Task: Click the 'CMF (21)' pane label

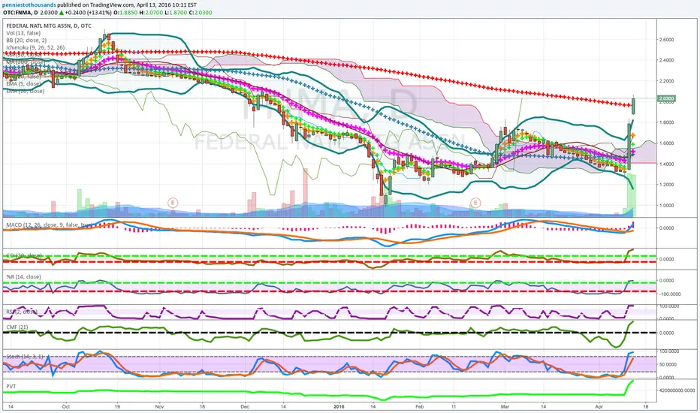Action: pyautogui.click(x=17, y=327)
